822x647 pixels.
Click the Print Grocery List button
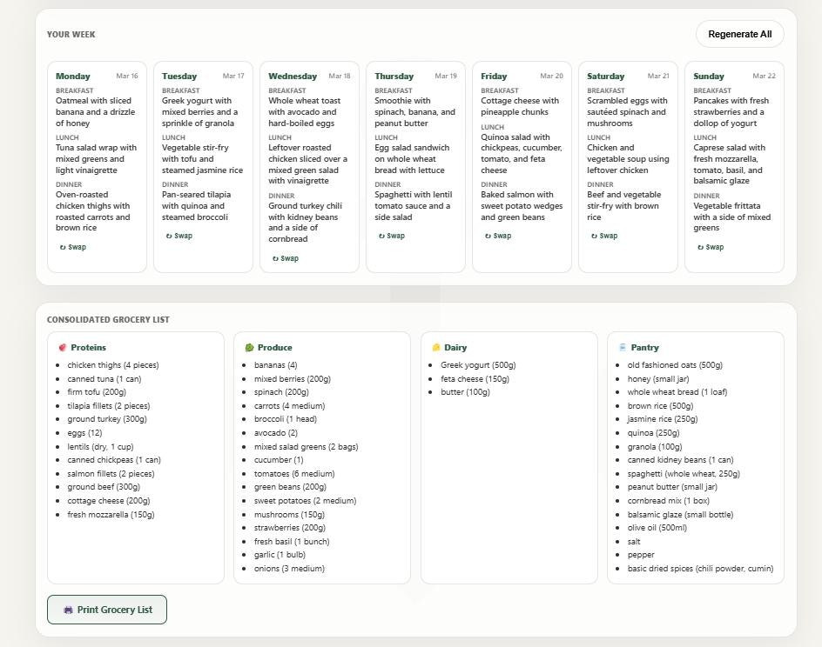click(x=107, y=610)
